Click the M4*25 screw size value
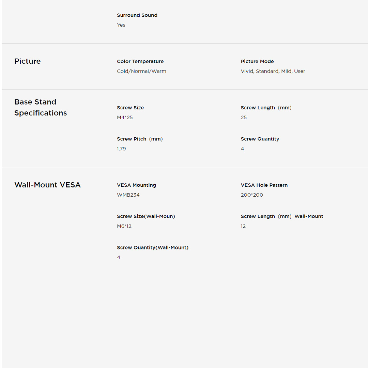This screenshot has width=368, height=368. [125, 118]
